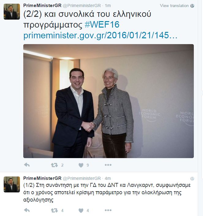This screenshot has height=216, width=203.
Task: Click globe translate icon on (1/2) tweet
Action: [x=192, y=179]
